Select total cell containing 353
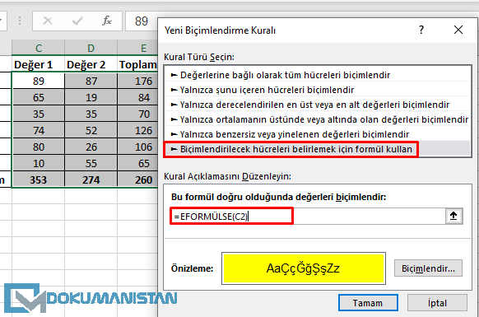The image size is (479, 317). [x=39, y=179]
